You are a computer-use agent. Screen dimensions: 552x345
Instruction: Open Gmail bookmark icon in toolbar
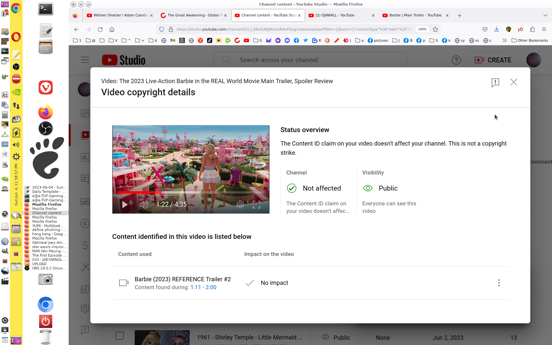point(173,40)
